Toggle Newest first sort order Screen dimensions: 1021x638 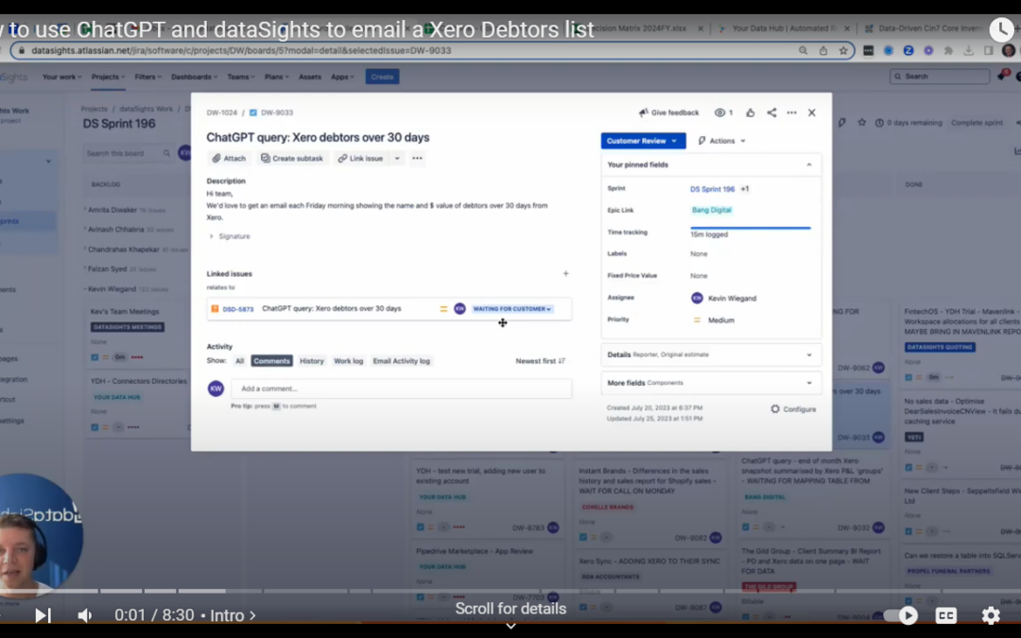541,361
